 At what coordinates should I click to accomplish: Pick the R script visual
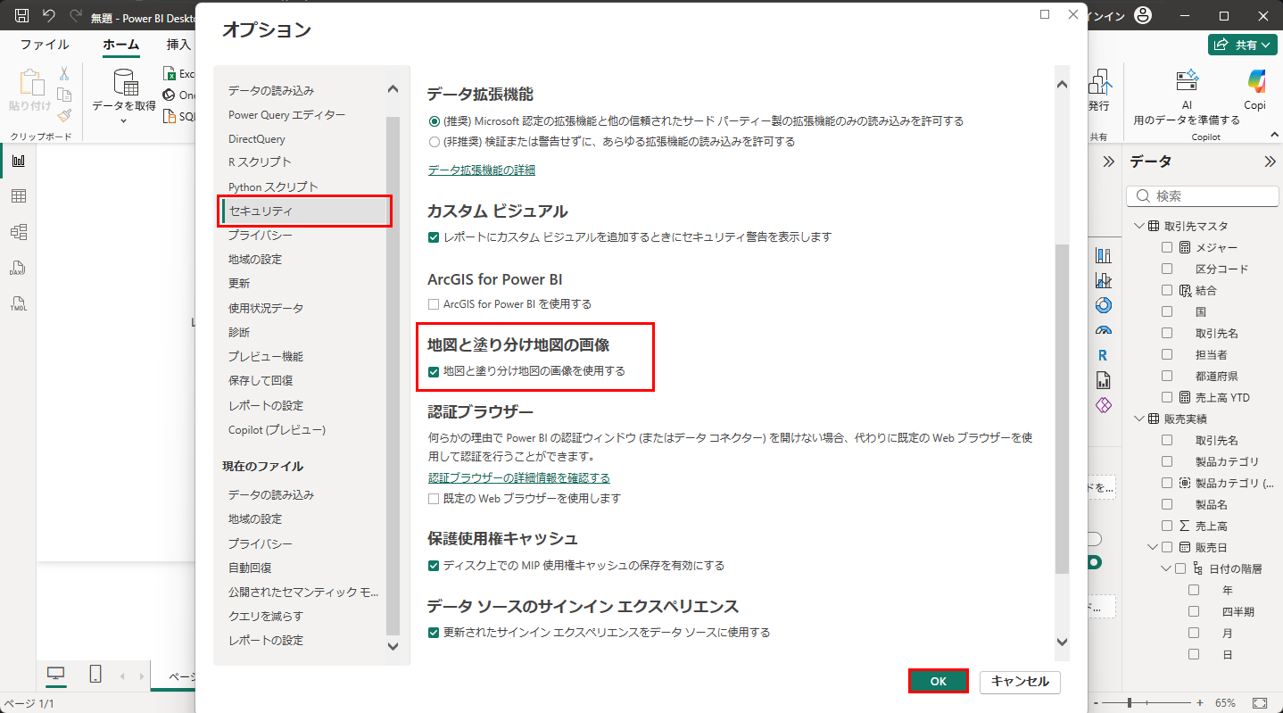coord(1104,355)
